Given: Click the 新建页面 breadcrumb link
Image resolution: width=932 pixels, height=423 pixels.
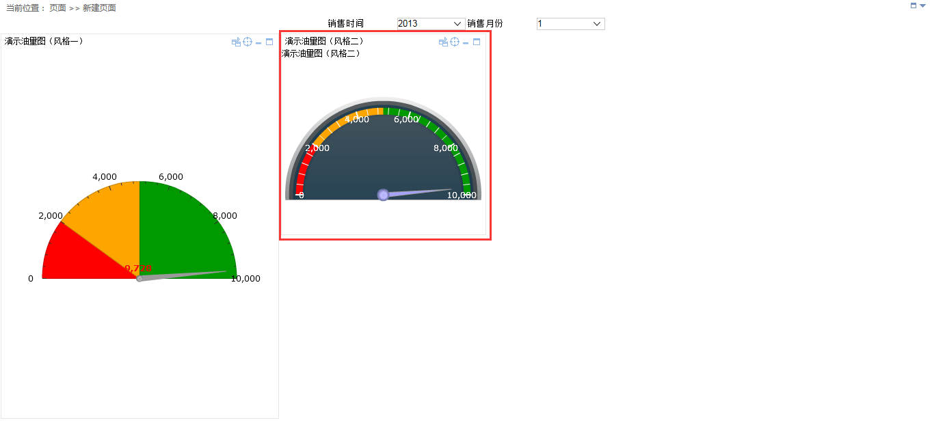Looking at the screenshot, I should point(99,8).
